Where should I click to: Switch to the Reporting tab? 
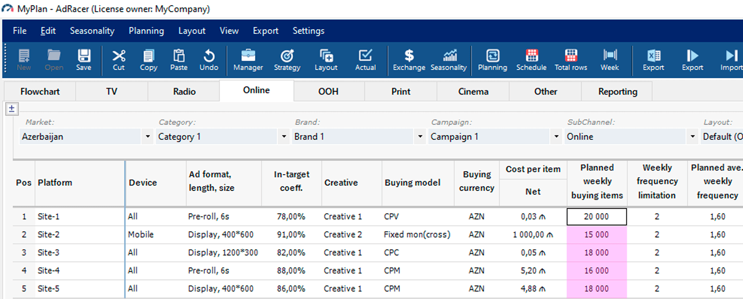click(x=618, y=91)
